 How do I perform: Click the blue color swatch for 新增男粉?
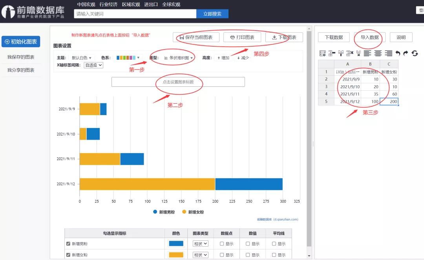[176, 244]
